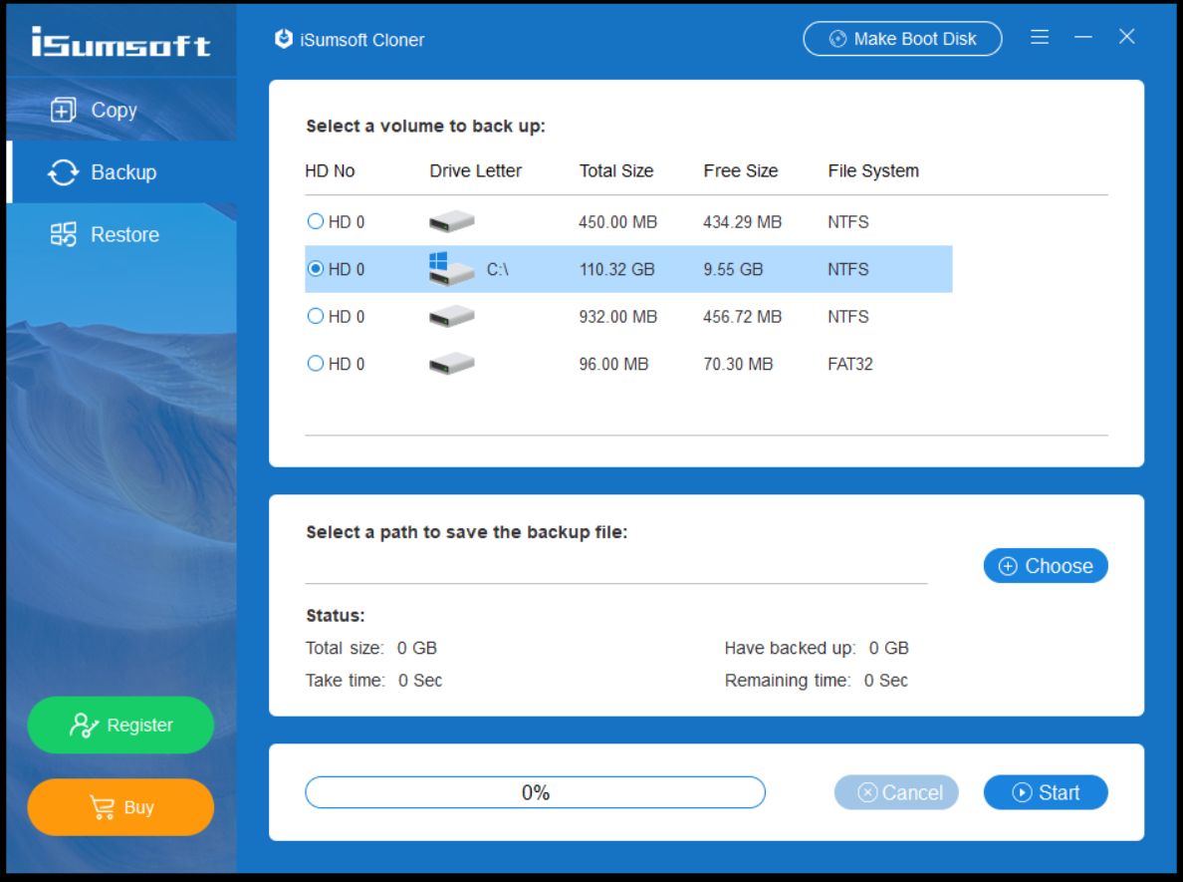Click the 434.29 MB free size cell

click(x=743, y=222)
